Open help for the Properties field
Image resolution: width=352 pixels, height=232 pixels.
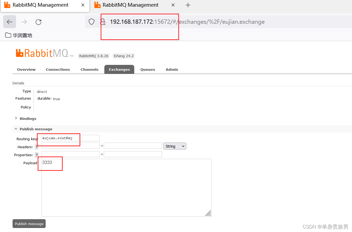click(37, 155)
